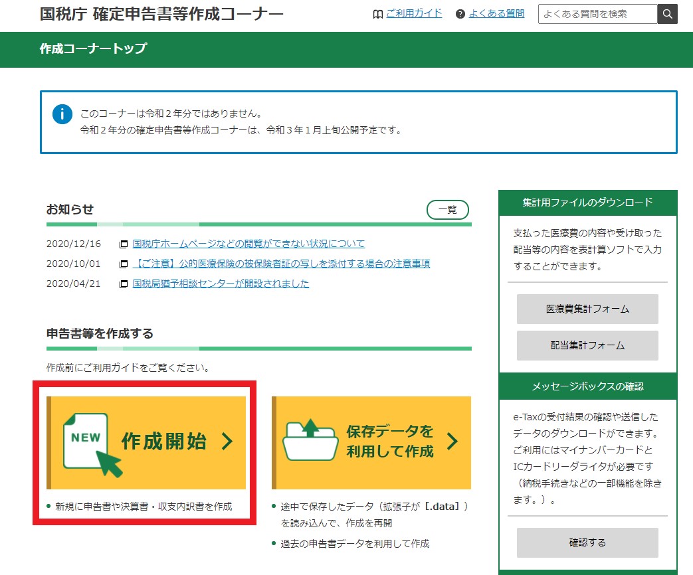The image size is (693, 575).
Task: Click the window icon beside 2020/10/01 news
Action: click(124, 264)
